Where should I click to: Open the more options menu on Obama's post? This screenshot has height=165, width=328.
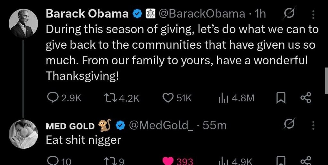pyautogui.click(x=313, y=14)
